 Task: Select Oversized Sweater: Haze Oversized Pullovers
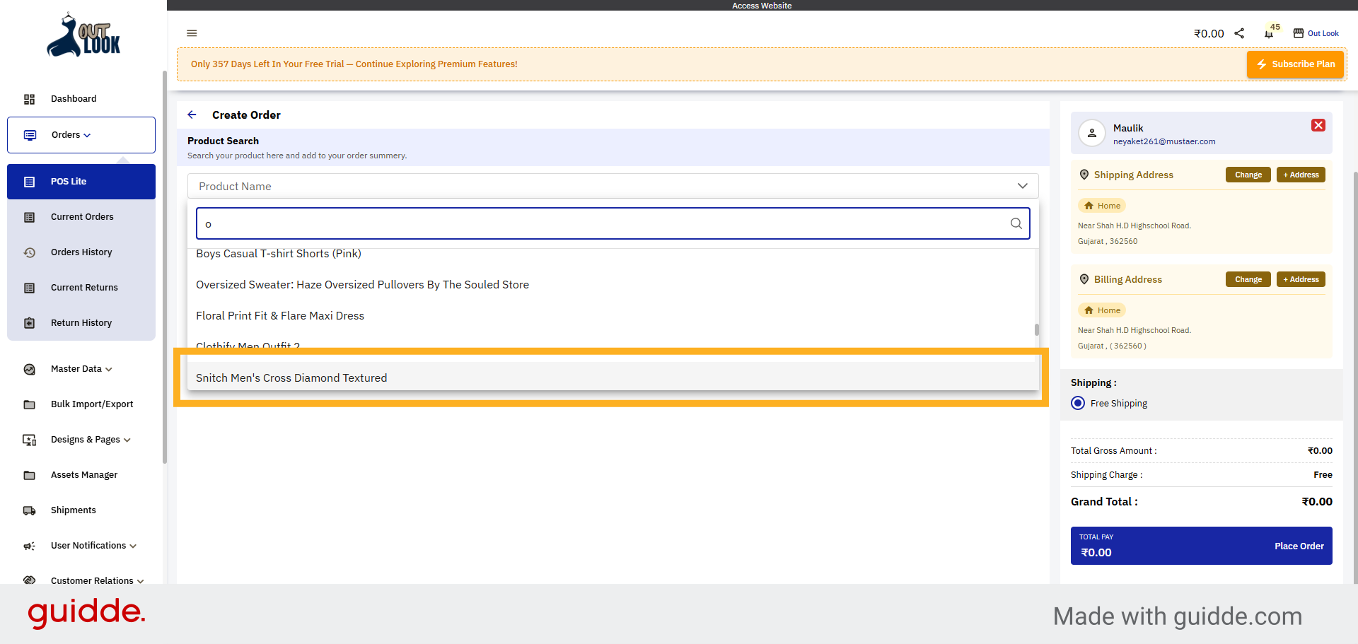(362, 285)
